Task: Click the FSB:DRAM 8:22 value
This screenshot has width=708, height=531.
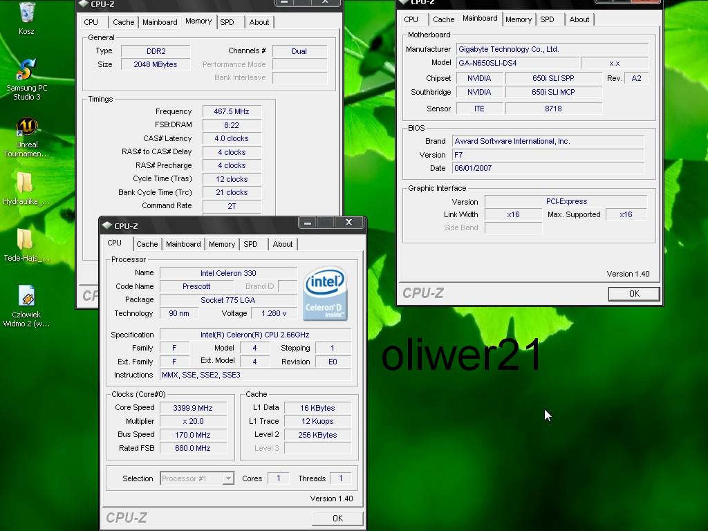Action: pos(232,125)
